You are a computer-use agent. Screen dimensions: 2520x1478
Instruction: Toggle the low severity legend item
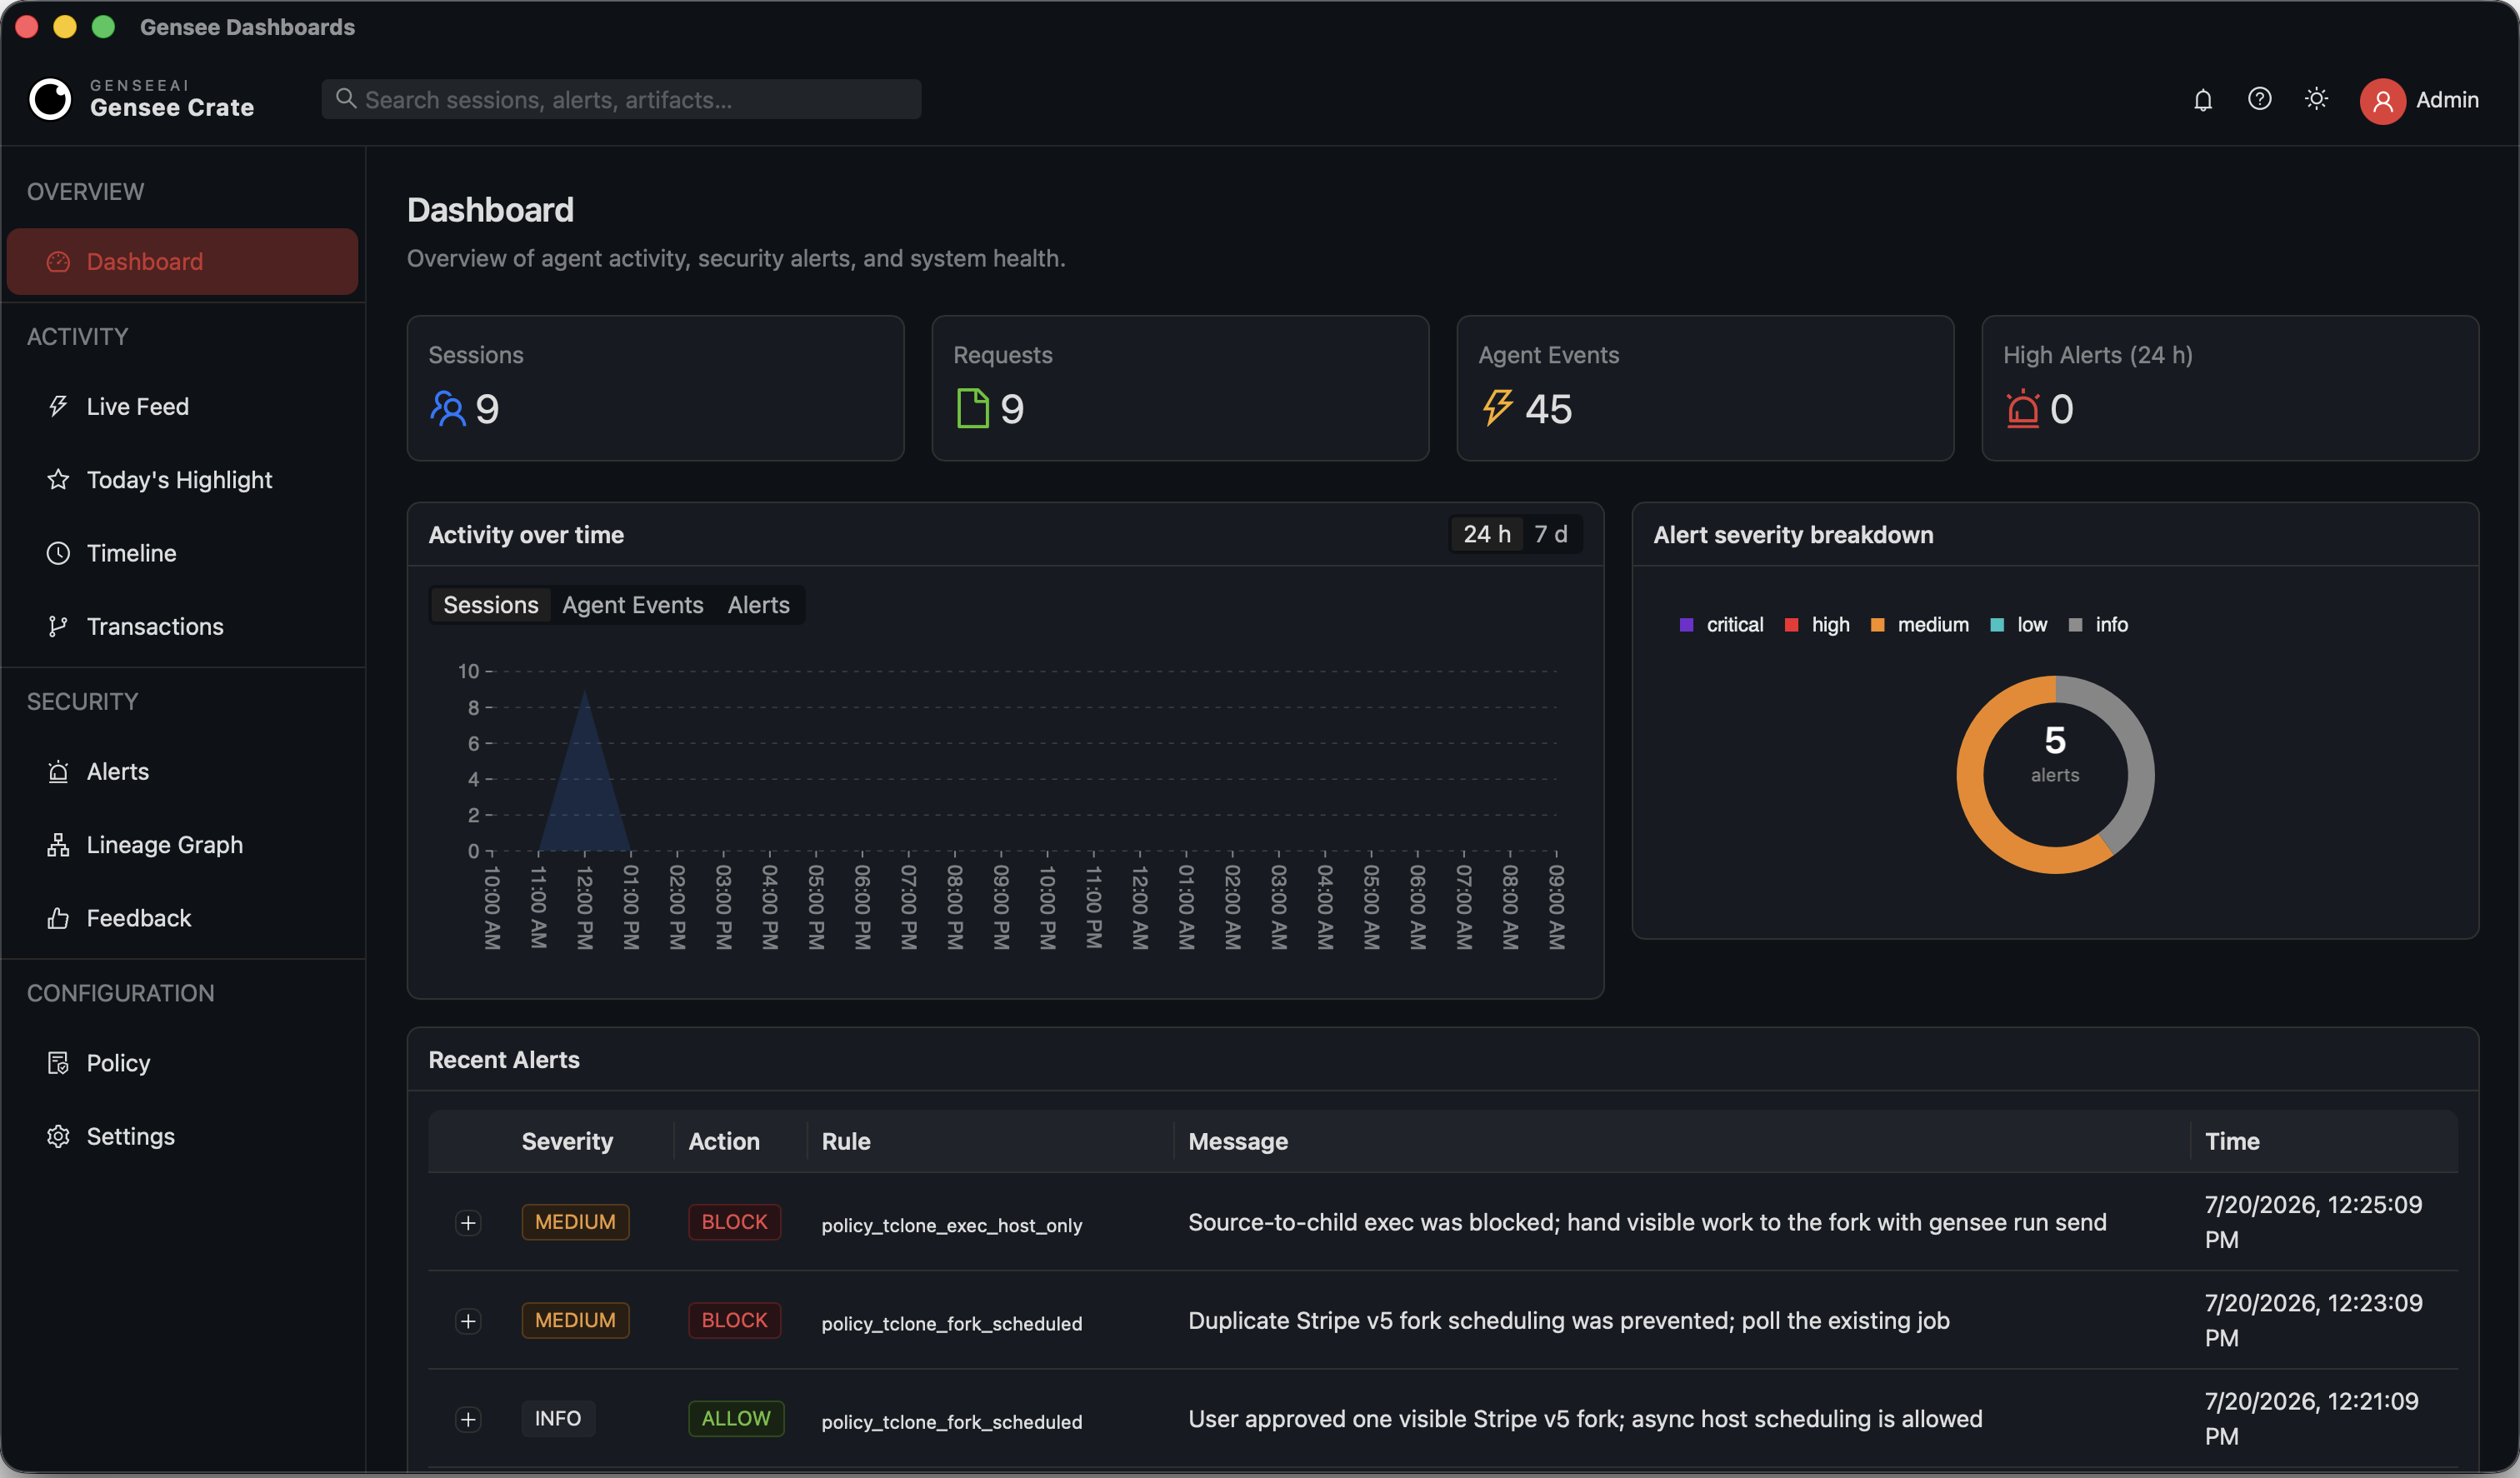[x=2018, y=625]
